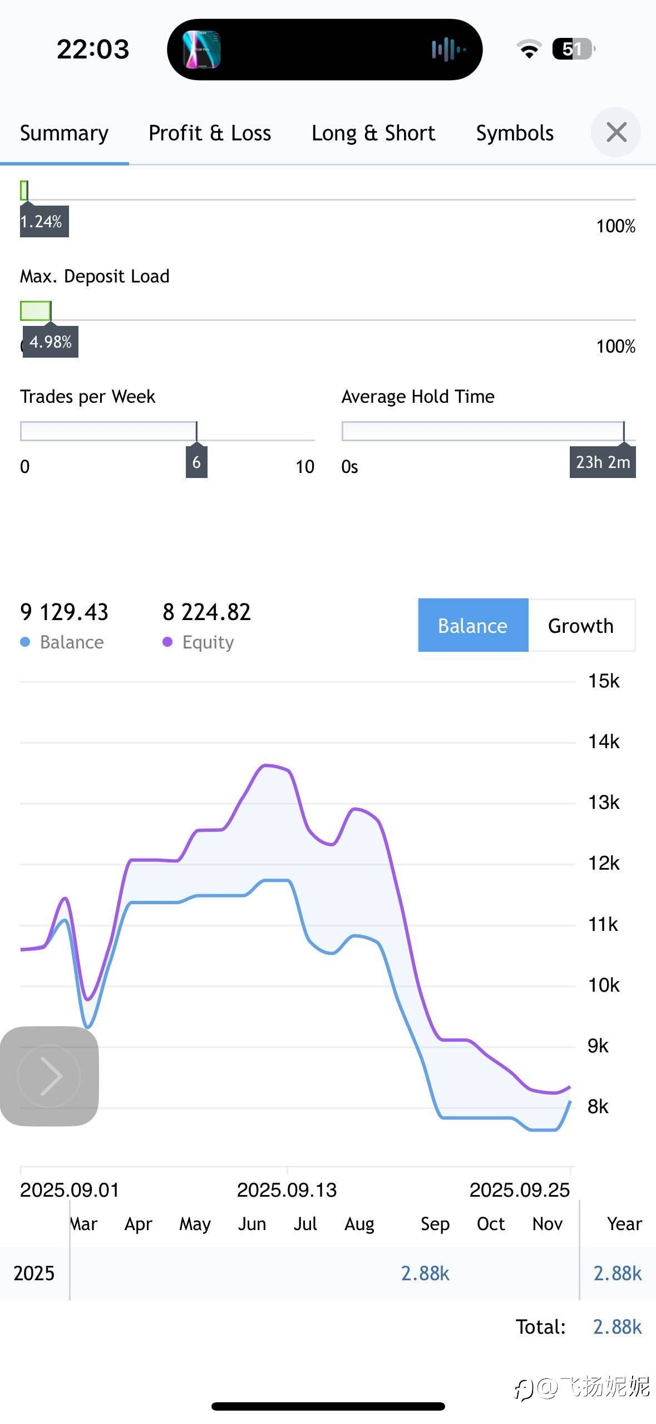This screenshot has width=656, height=1424.
Task: Switch chart to Growth view
Action: coord(580,626)
